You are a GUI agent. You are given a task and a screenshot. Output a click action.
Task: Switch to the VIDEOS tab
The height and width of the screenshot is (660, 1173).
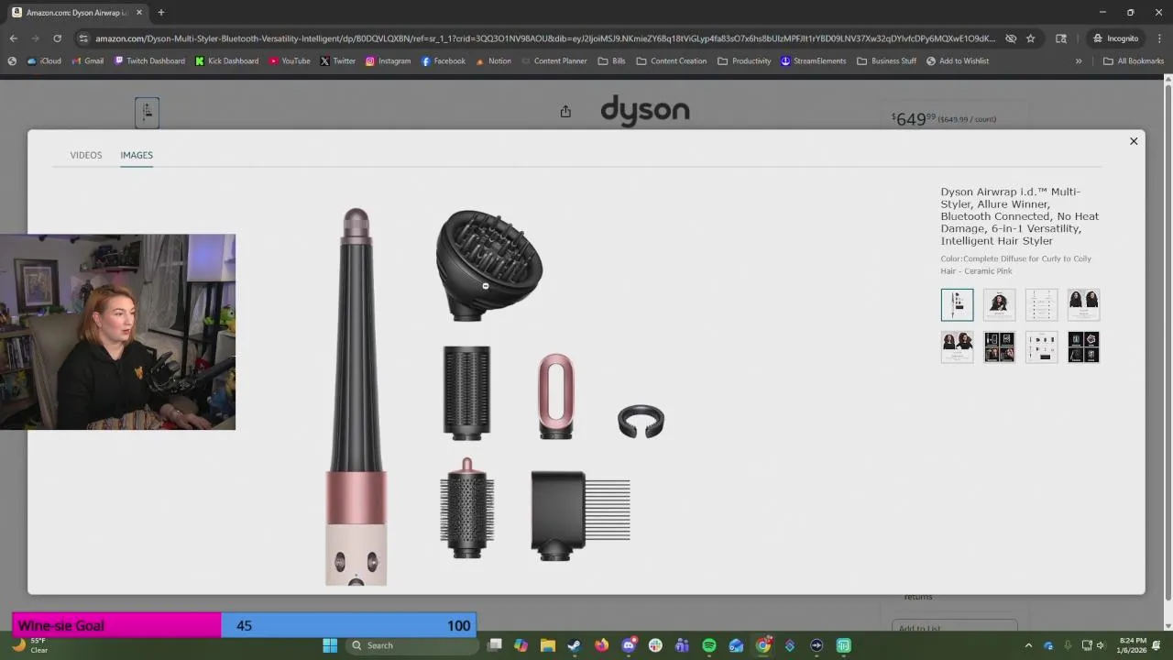pos(86,155)
